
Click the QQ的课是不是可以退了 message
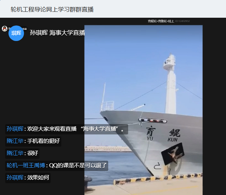78,165
